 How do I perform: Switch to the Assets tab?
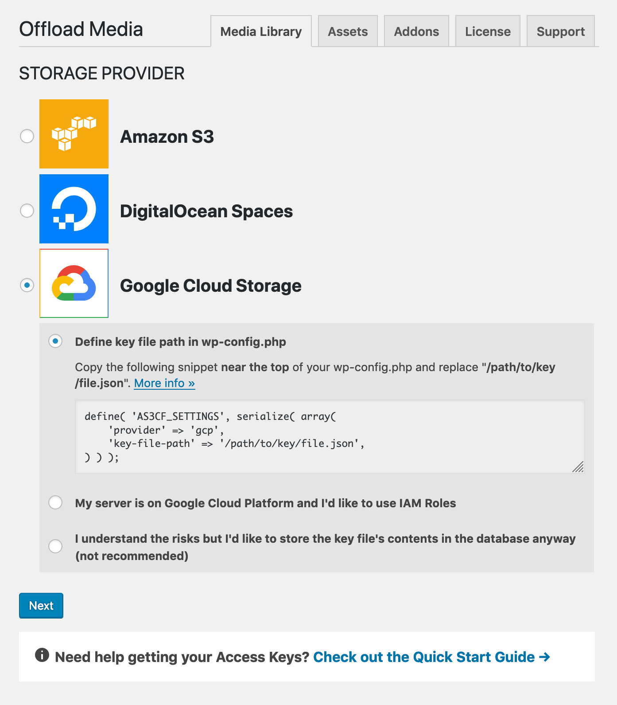pyautogui.click(x=347, y=31)
